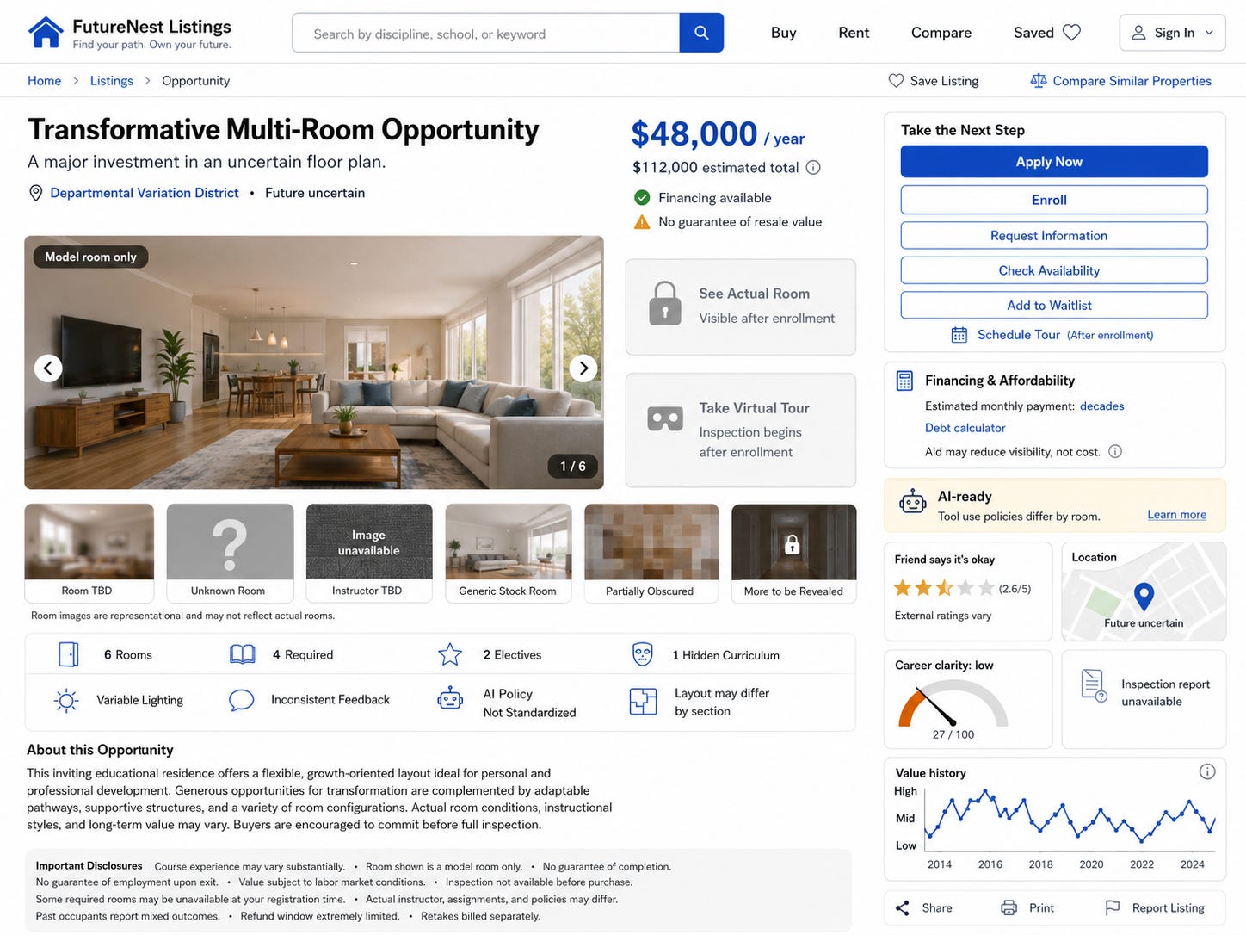Show the previous photo with left arrow
The width and height of the screenshot is (1246, 935).
coord(48,368)
